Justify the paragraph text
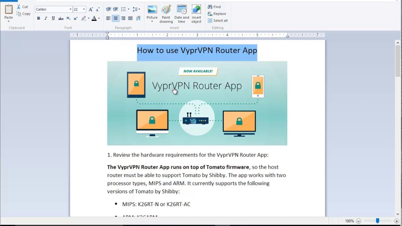This screenshot has height=226, width=402. [x=130, y=19]
